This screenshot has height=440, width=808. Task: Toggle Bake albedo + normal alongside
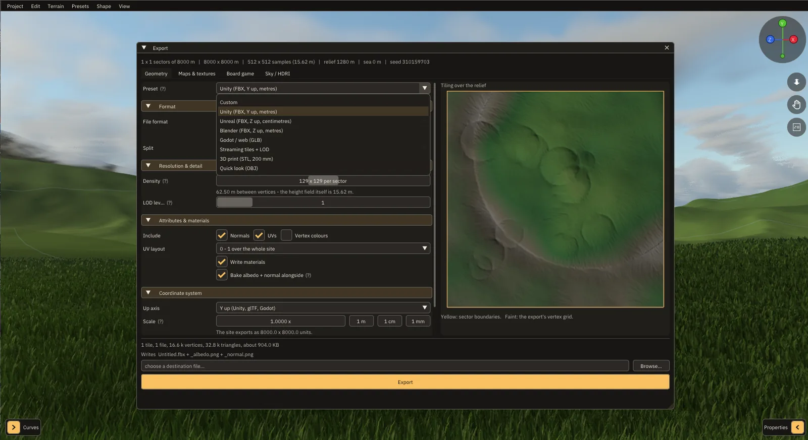[x=222, y=275]
